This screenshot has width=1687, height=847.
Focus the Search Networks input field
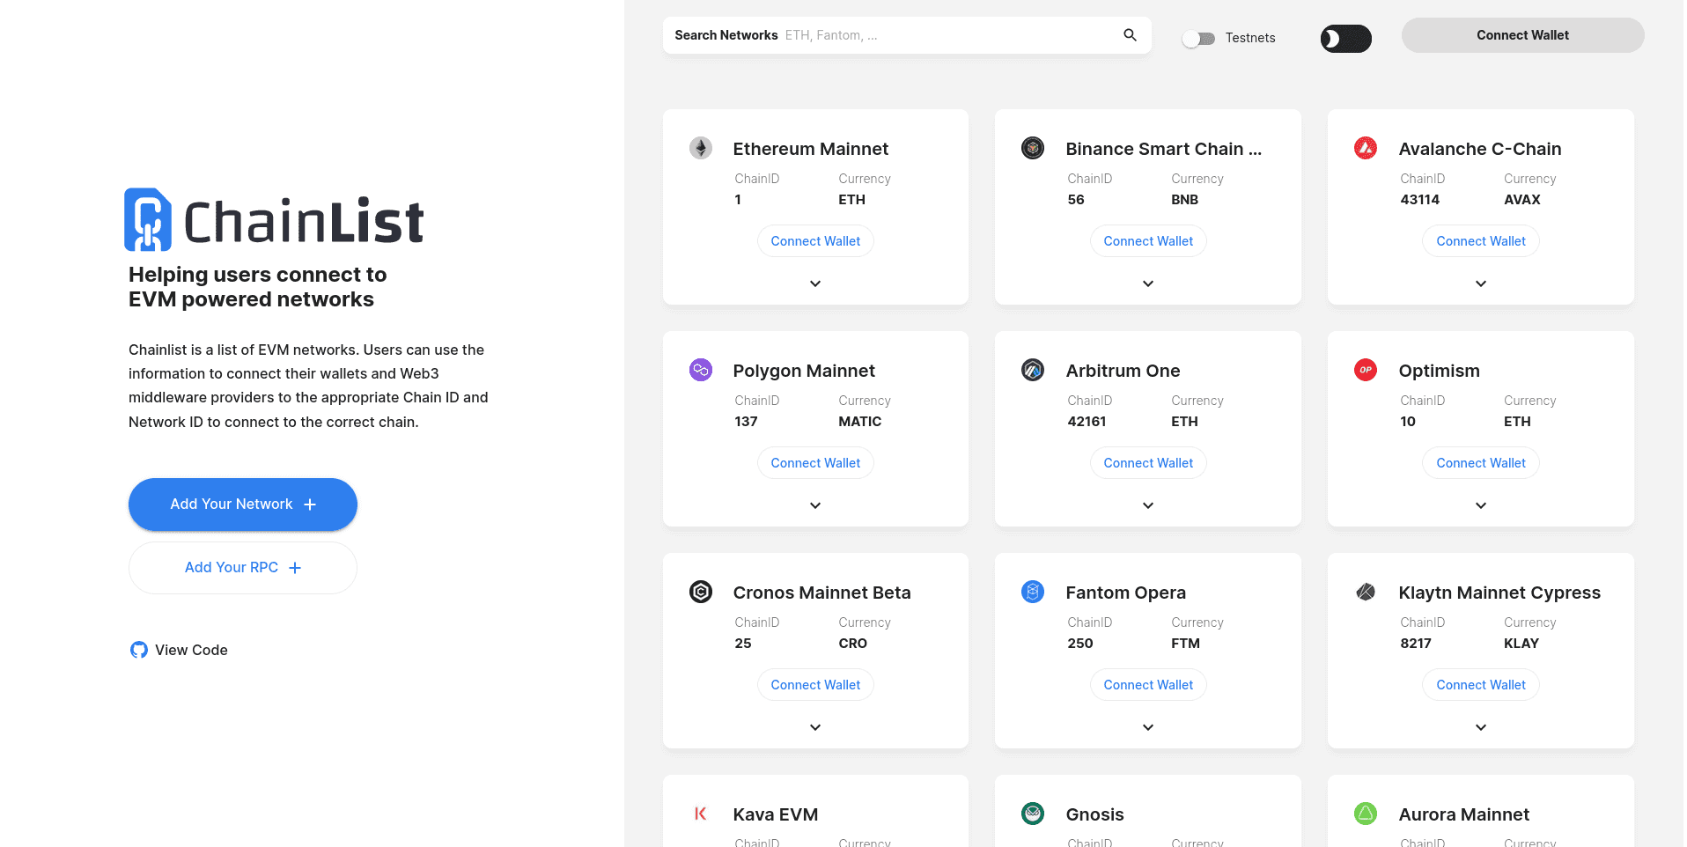pyautogui.click(x=907, y=35)
